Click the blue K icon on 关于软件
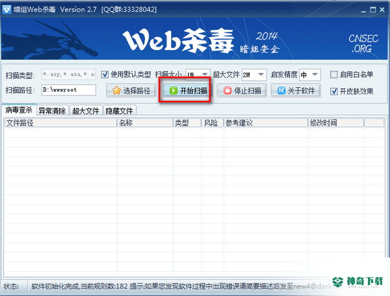 [x=281, y=90]
